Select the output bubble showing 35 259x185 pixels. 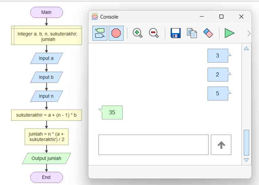(112, 112)
